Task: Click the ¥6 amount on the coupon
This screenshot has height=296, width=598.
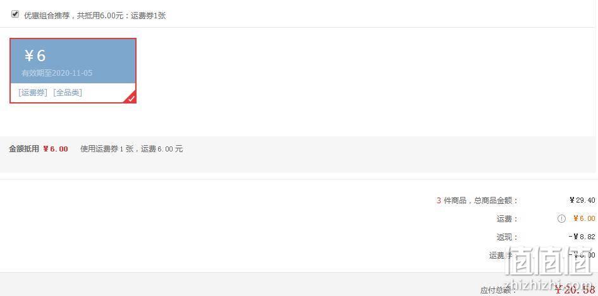Action: tap(35, 56)
